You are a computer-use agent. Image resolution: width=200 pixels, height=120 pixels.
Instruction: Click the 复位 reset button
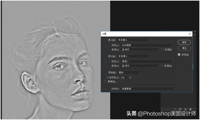tap(184, 48)
